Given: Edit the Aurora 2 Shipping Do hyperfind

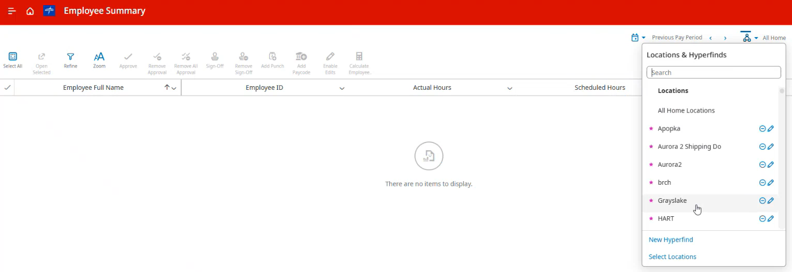Looking at the screenshot, I should (771, 147).
